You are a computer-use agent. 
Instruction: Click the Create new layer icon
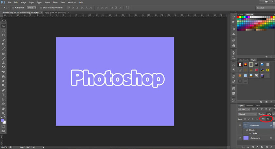[266, 147]
